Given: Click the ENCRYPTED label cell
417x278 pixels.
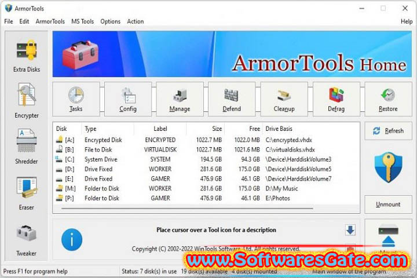Looking at the screenshot, I should (x=160, y=140).
